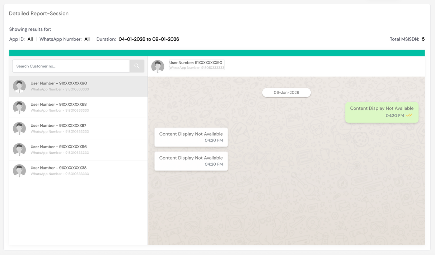Image resolution: width=435 pixels, height=255 pixels.
Task: Click the green outgoing message bubble
Action: (x=382, y=112)
